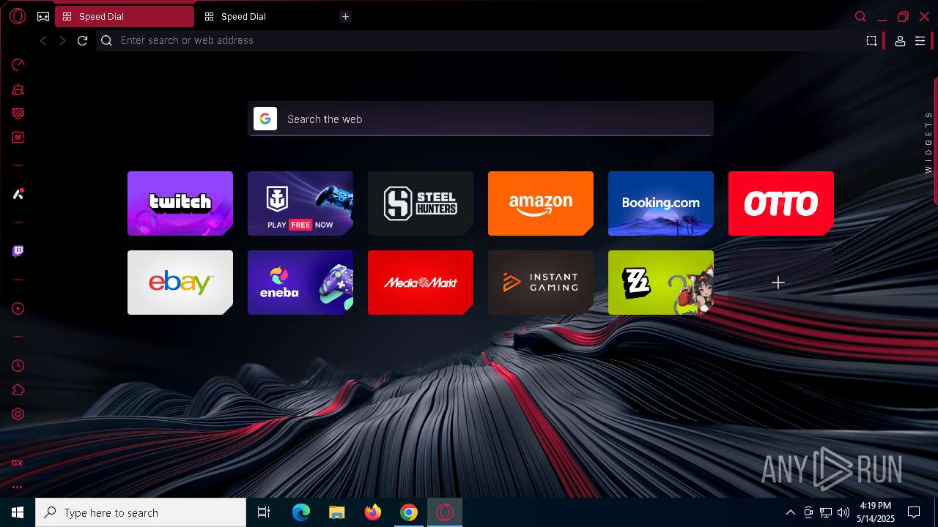The width and height of the screenshot is (938, 527).
Task: Open the Amazon speed dial tile
Action: pyautogui.click(x=541, y=203)
